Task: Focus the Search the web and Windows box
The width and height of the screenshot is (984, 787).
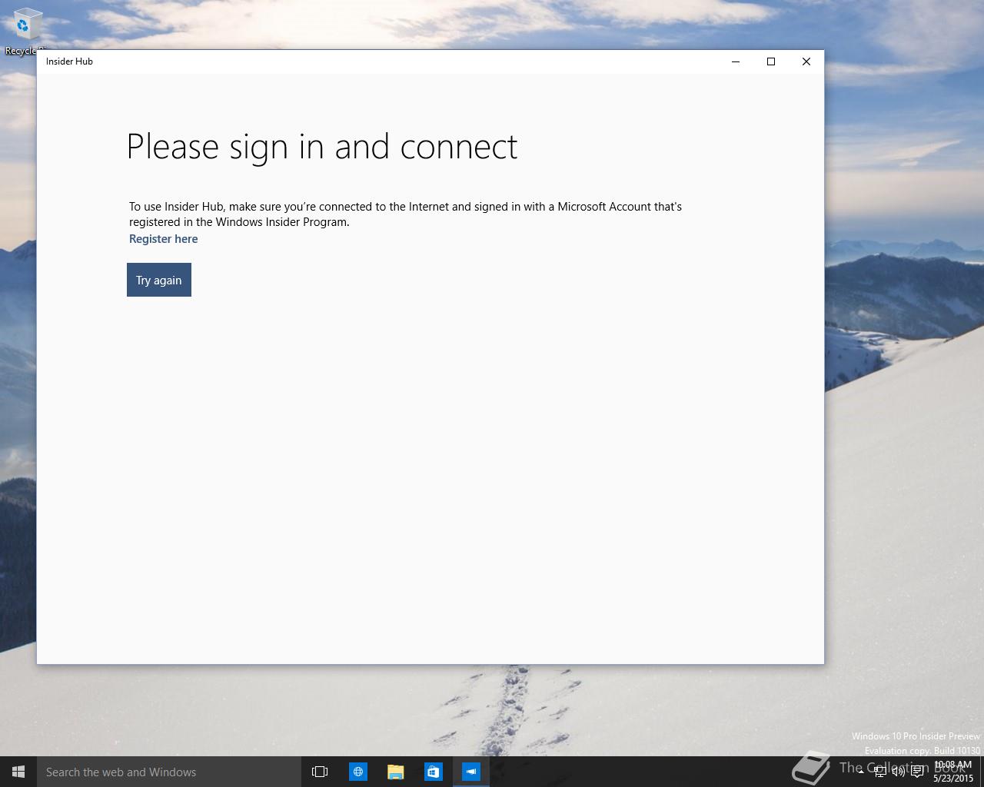Action: coord(168,772)
